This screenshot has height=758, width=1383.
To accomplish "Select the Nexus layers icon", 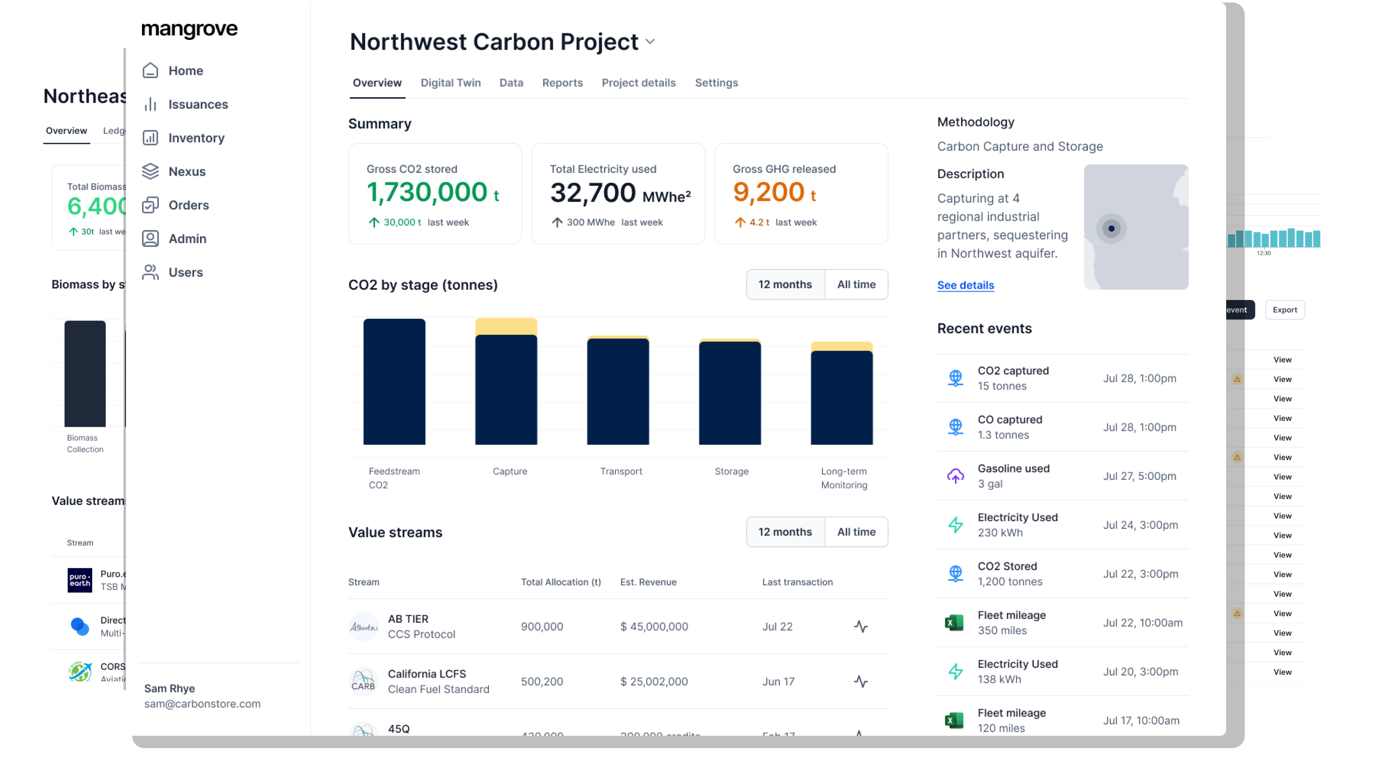I will [x=150, y=171].
